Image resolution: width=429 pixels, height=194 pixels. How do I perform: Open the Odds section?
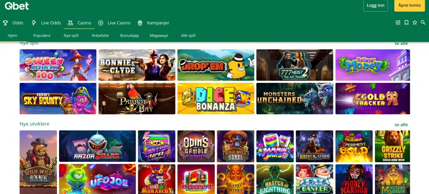pyautogui.click(x=18, y=23)
